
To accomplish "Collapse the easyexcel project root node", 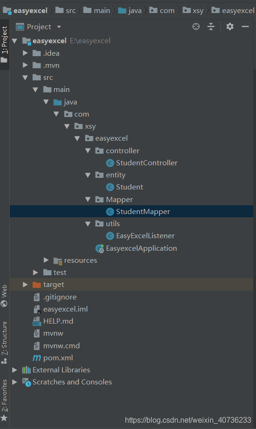I will [14, 41].
